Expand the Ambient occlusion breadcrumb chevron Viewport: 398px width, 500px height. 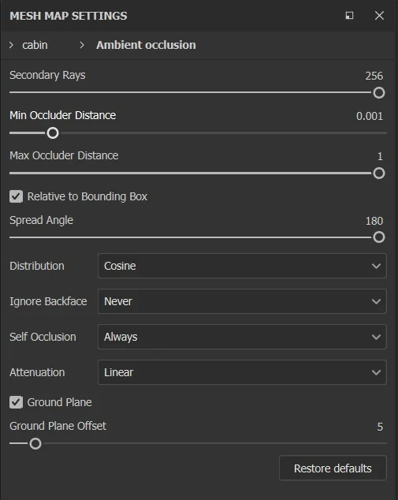pyautogui.click(x=82, y=45)
